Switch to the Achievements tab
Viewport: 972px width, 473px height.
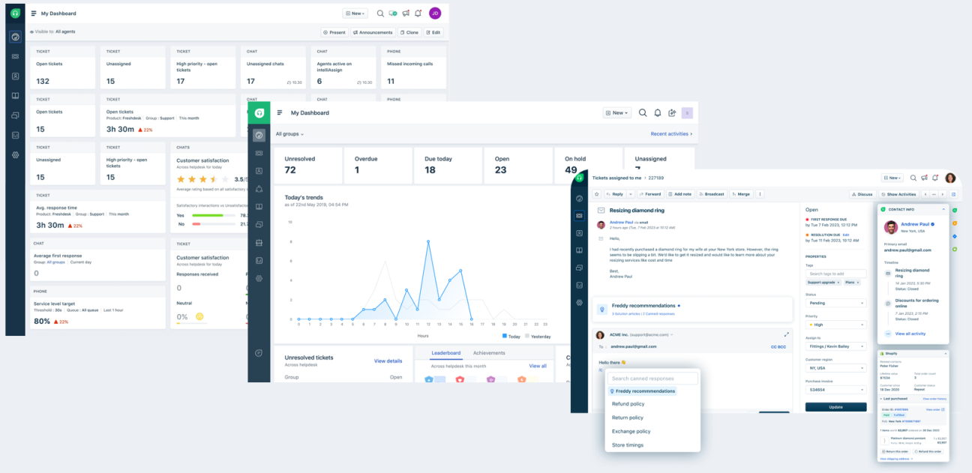pos(489,352)
